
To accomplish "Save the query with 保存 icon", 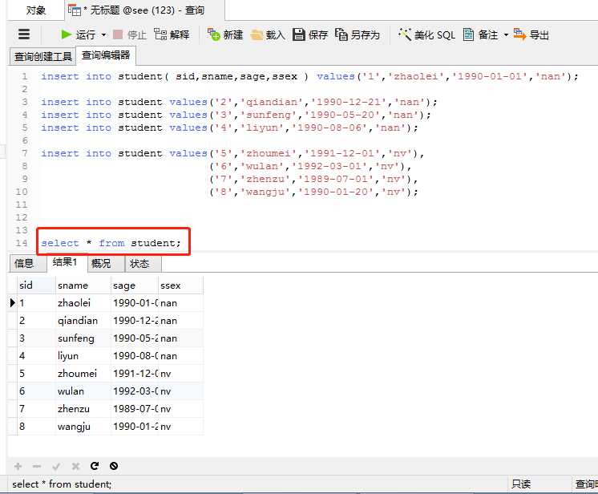I will [x=299, y=34].
